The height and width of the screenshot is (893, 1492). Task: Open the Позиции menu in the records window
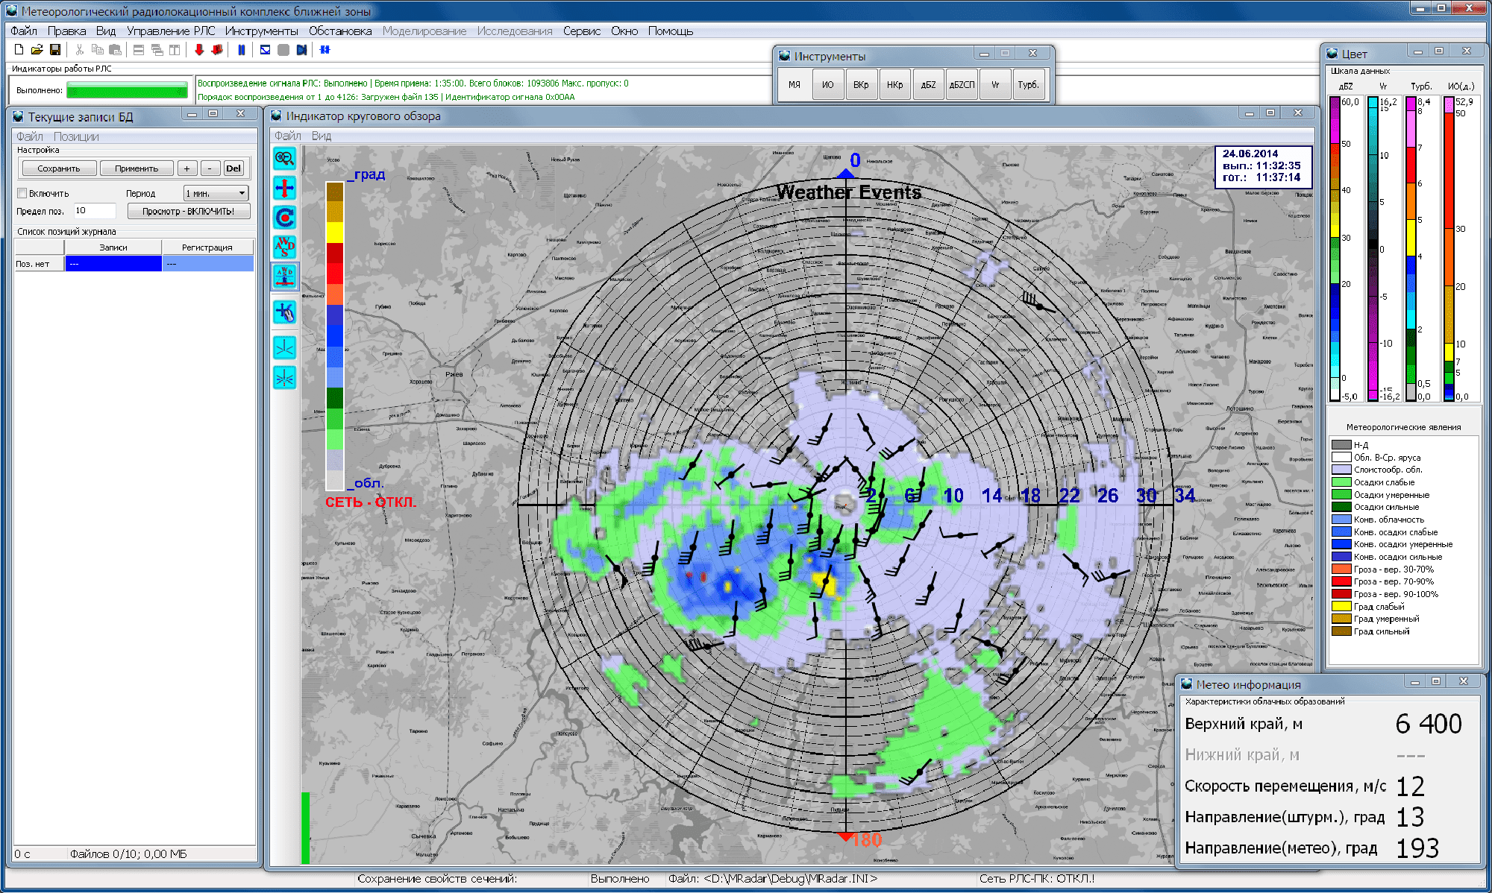tap(76, 136)
